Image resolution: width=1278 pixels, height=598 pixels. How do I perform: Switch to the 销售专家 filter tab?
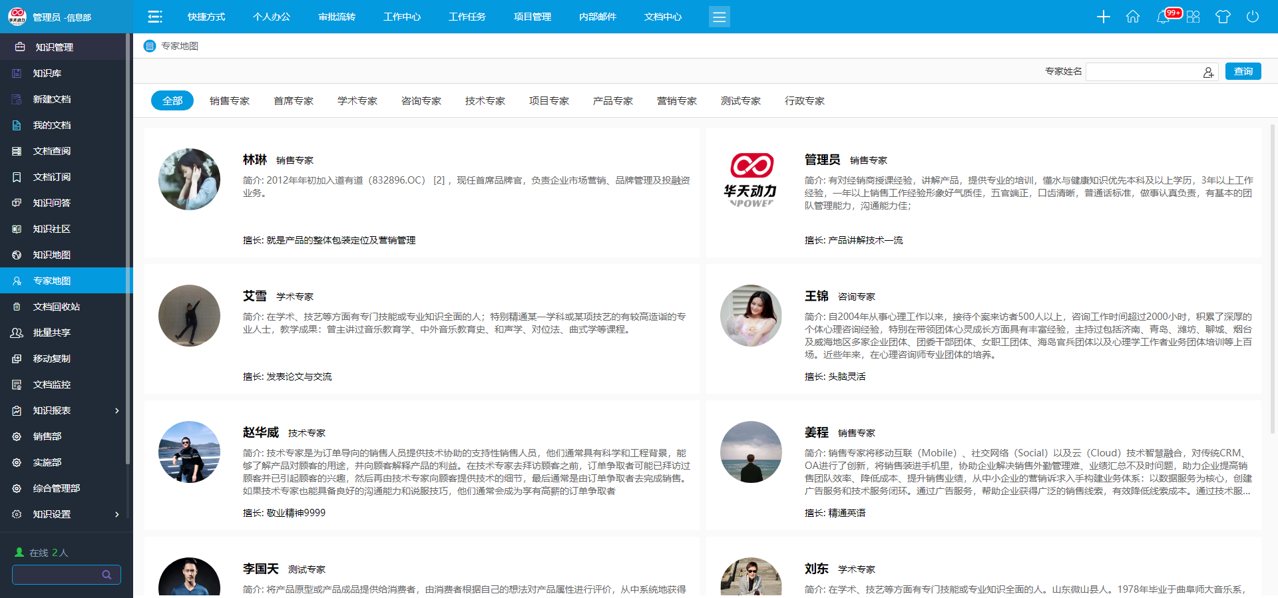(229, 101)
